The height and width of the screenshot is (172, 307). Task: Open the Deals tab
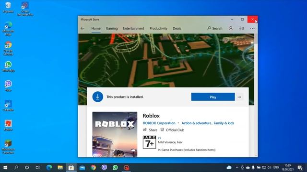pyautogui.click(x=177, y=29)
